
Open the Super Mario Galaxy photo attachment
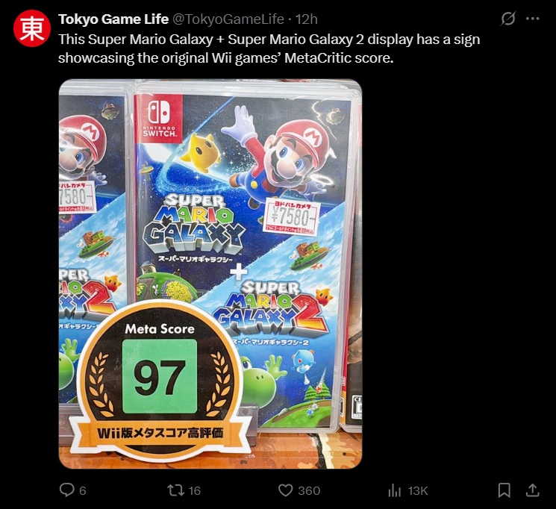pyautogui.click(x=210, y=274)
